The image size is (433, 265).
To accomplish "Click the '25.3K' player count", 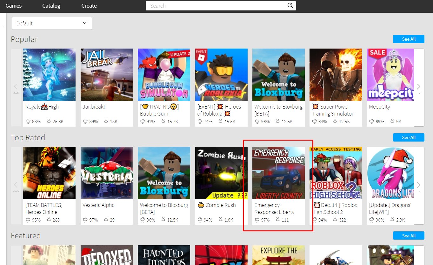I will [x=58, y=122].
